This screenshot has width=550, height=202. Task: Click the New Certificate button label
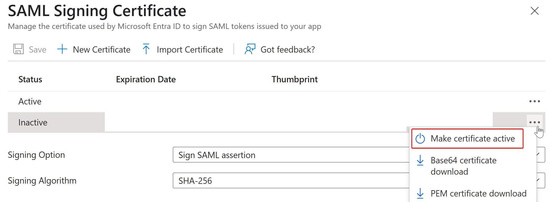pos(102,50)
